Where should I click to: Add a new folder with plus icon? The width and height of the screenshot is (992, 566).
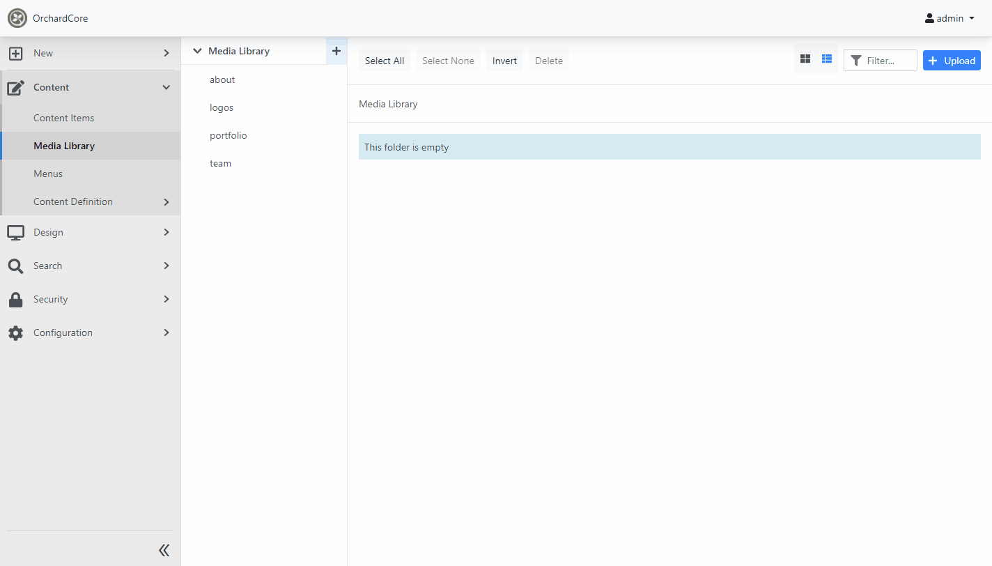[336, 51]
